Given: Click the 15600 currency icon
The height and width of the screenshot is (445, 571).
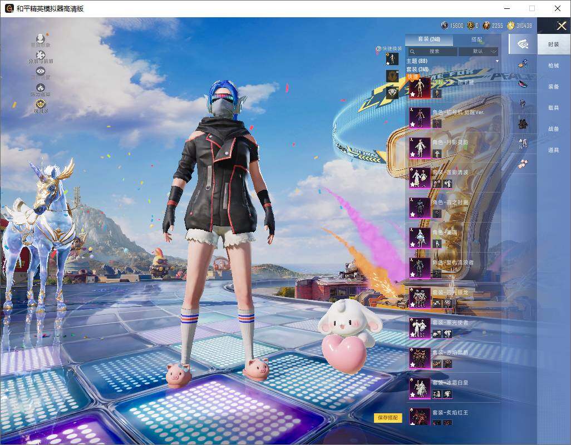Looking at the screenshot, I should 445,26.
